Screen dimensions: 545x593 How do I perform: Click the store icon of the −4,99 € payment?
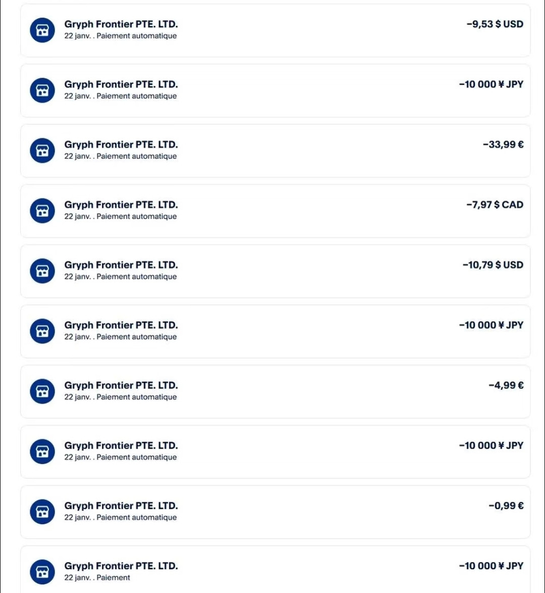[x=42, y=391]
